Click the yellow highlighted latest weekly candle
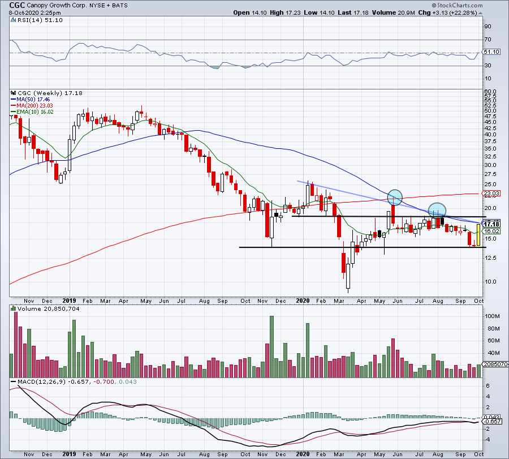The image size is (509, 459). coord(478,235)
